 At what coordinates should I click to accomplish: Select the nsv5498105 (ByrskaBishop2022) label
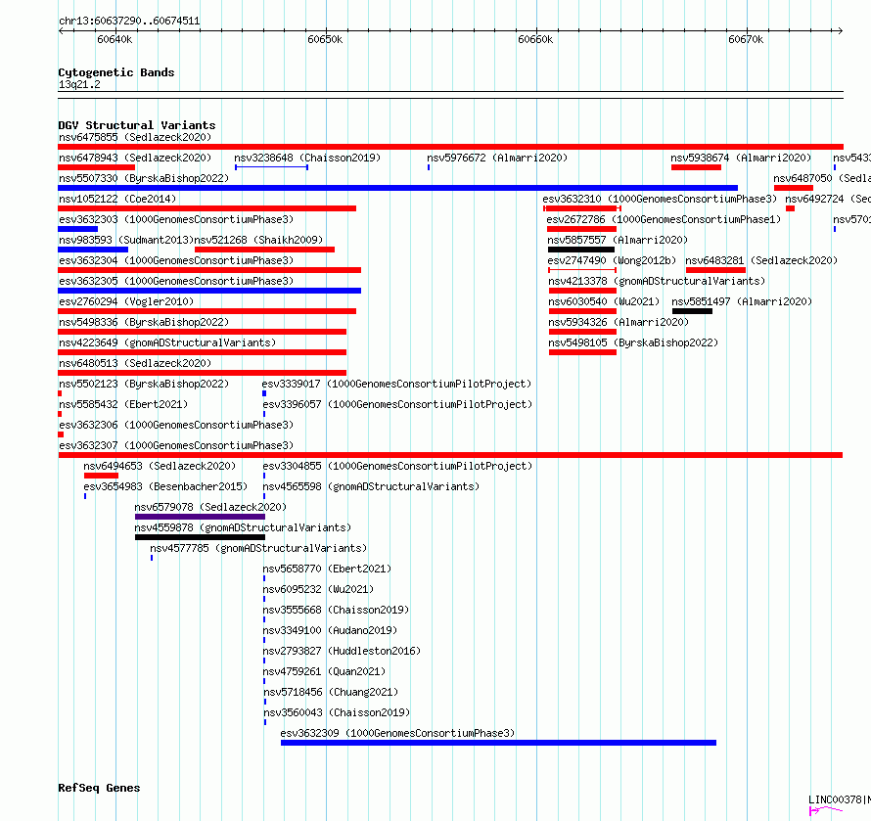[633, 342]
